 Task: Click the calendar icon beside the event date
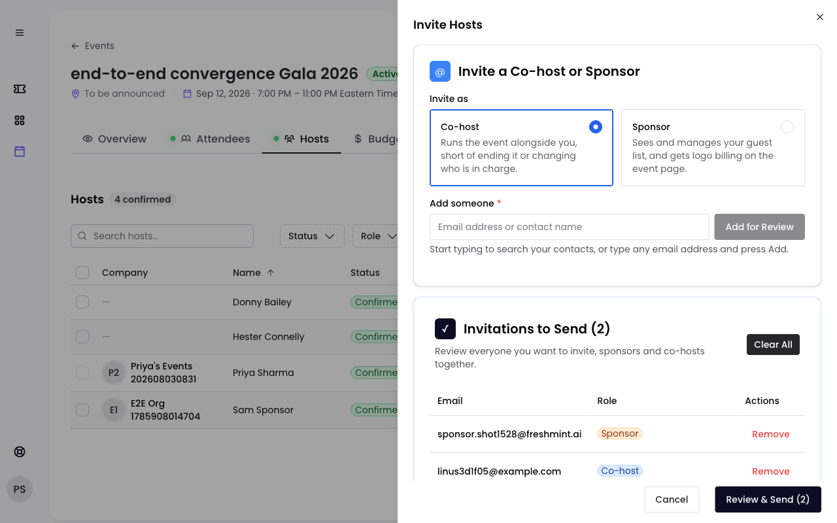pyautogui.click(x=187, y=93)
